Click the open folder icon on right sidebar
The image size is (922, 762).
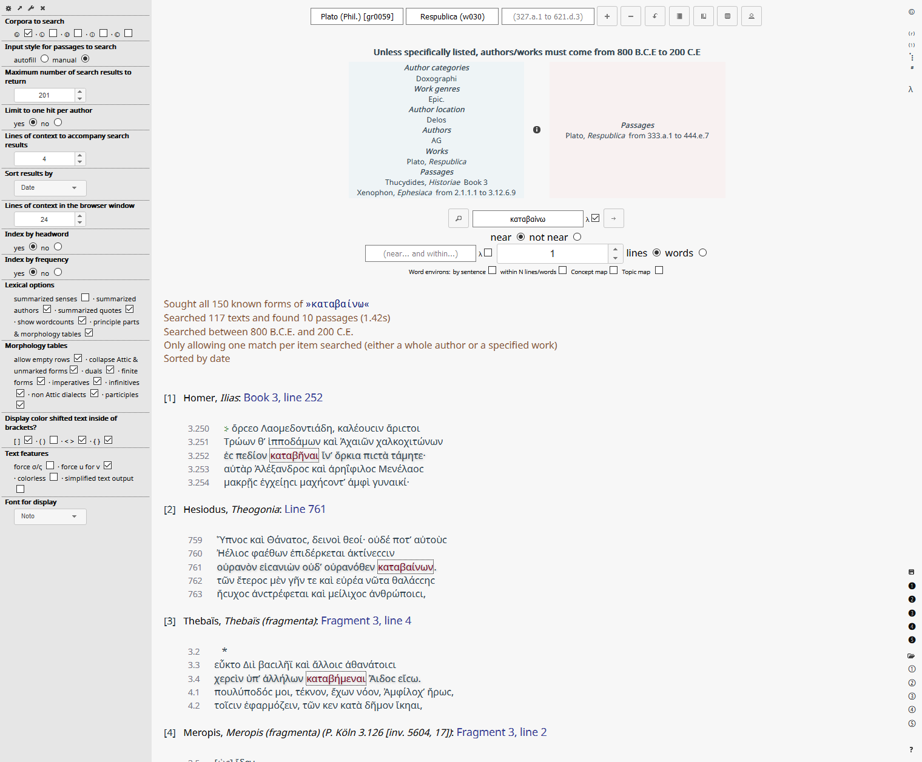click(911, 656)
